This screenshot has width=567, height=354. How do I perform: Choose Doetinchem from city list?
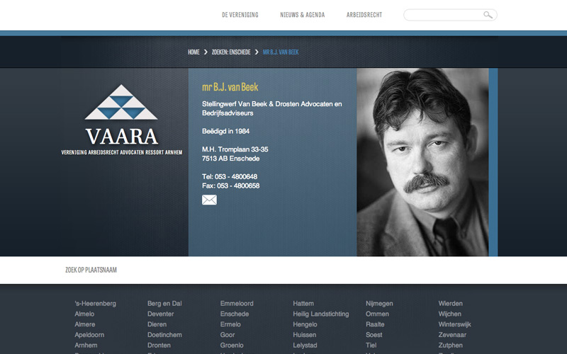164,335
